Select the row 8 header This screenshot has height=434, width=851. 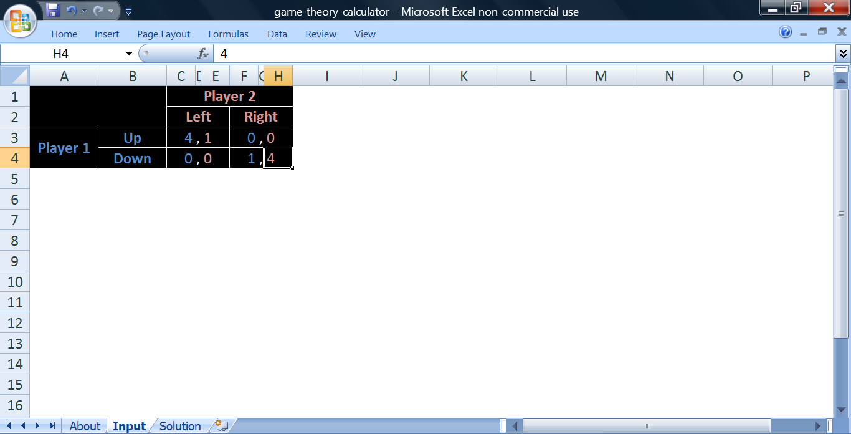click(15, 241)
